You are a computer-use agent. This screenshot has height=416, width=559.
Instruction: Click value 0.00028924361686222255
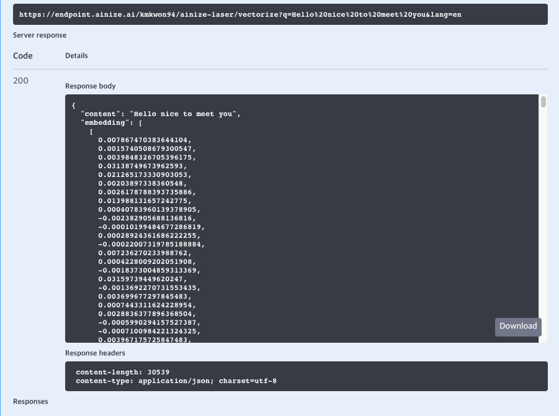tap(150, 235)
